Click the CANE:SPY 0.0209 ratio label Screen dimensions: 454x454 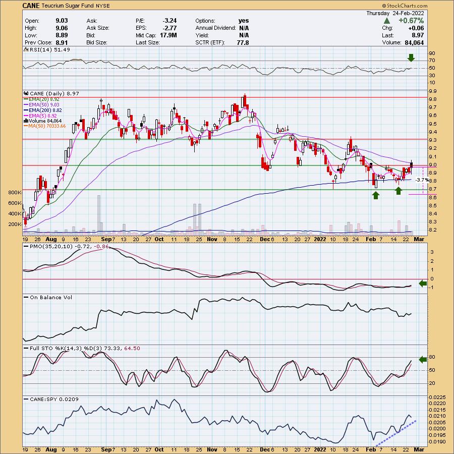pyautogui.click(x=54, y=400)
